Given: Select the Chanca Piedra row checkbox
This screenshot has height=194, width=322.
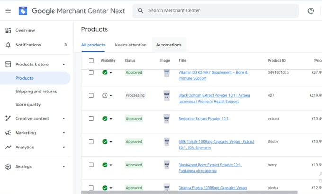Looking at the screenshot, I should [x=91, y=188].
